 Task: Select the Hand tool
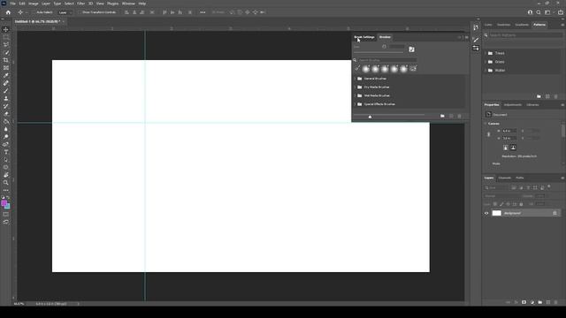click(x=6, y=175)
